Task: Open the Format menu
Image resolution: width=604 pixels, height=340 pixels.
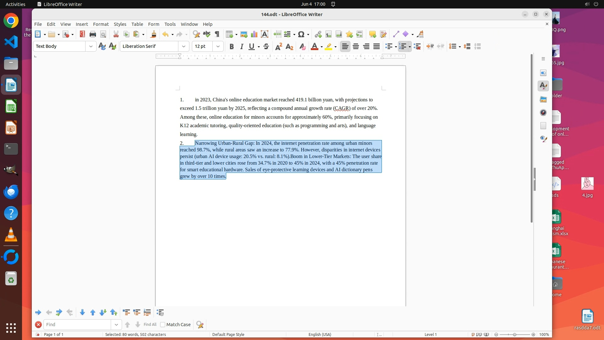Action: tap(101, 24)
